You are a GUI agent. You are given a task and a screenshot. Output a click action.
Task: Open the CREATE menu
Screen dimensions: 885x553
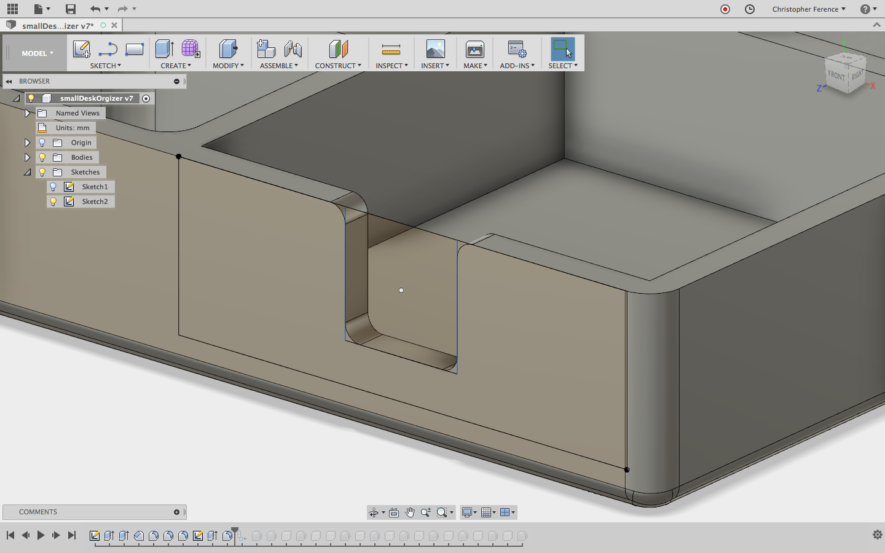tap(176, 66)
